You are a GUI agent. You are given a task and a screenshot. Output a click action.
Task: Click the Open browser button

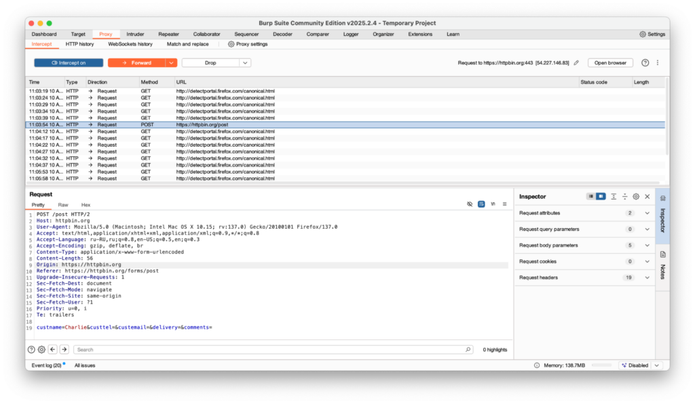click(x=609, y=62)
